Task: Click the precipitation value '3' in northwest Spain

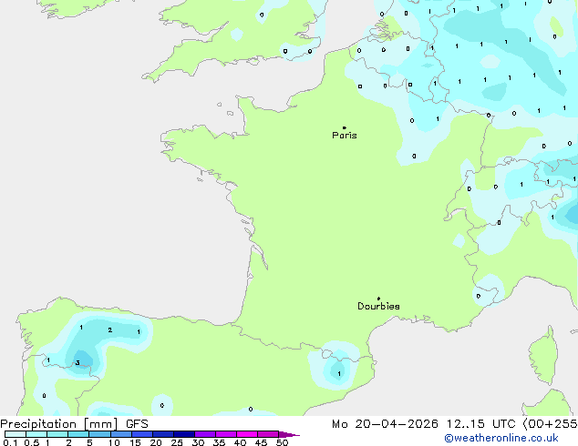Action: point(77,363)
